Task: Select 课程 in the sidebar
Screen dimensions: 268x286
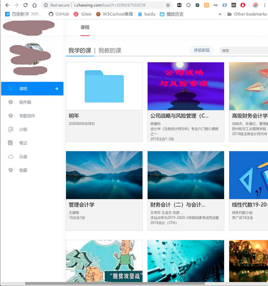Action: (32, 89)
